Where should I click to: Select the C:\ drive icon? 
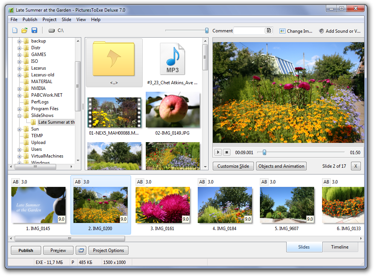click(52, 30)
